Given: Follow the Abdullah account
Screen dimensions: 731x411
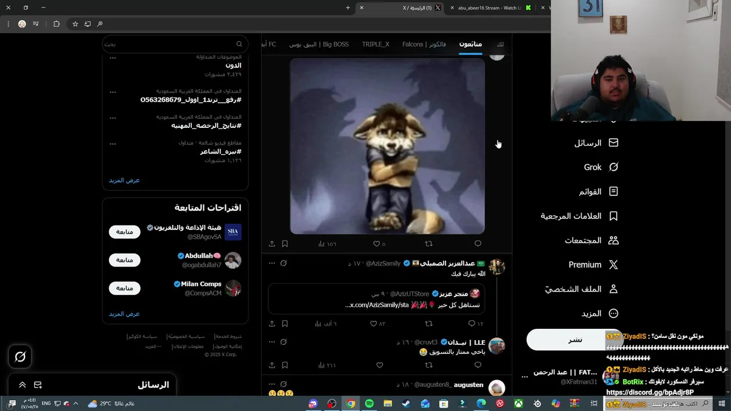Looking at the screenshot, I should pos(124,260).
